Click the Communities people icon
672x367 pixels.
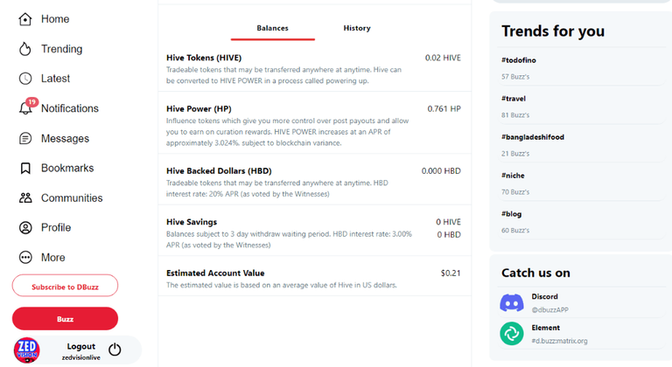tap(25, 198)
